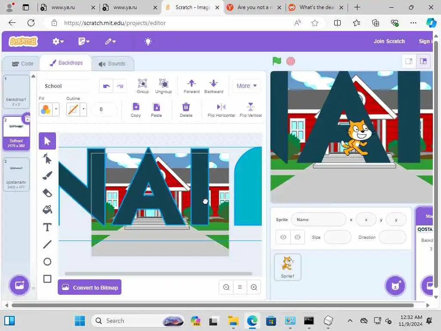Click the Outline color swatch
Image resolution: width=441 pixels, height=331 pixels.
coord(73,109)
